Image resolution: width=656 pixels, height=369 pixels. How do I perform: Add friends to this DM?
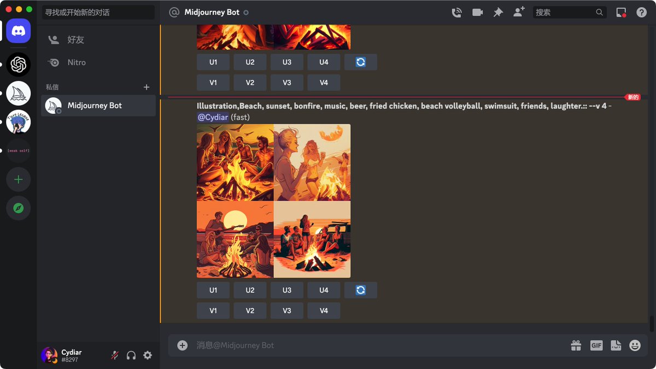tap(518, 12)
